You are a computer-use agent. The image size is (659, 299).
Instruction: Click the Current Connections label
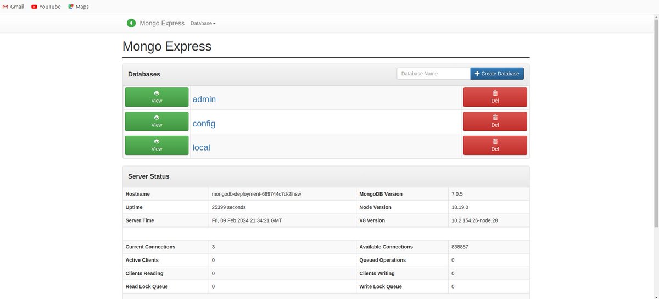click(x=150, y=247)
